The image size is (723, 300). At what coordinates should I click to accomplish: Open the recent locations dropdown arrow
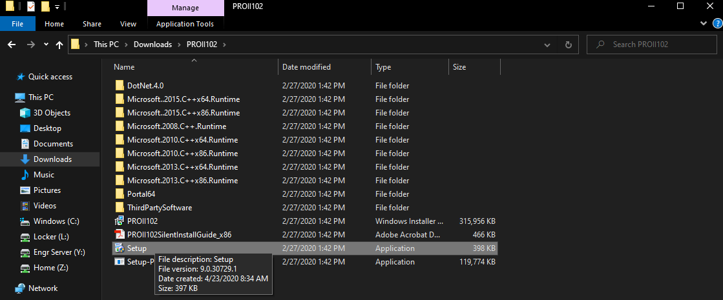[x=46, y=45]
